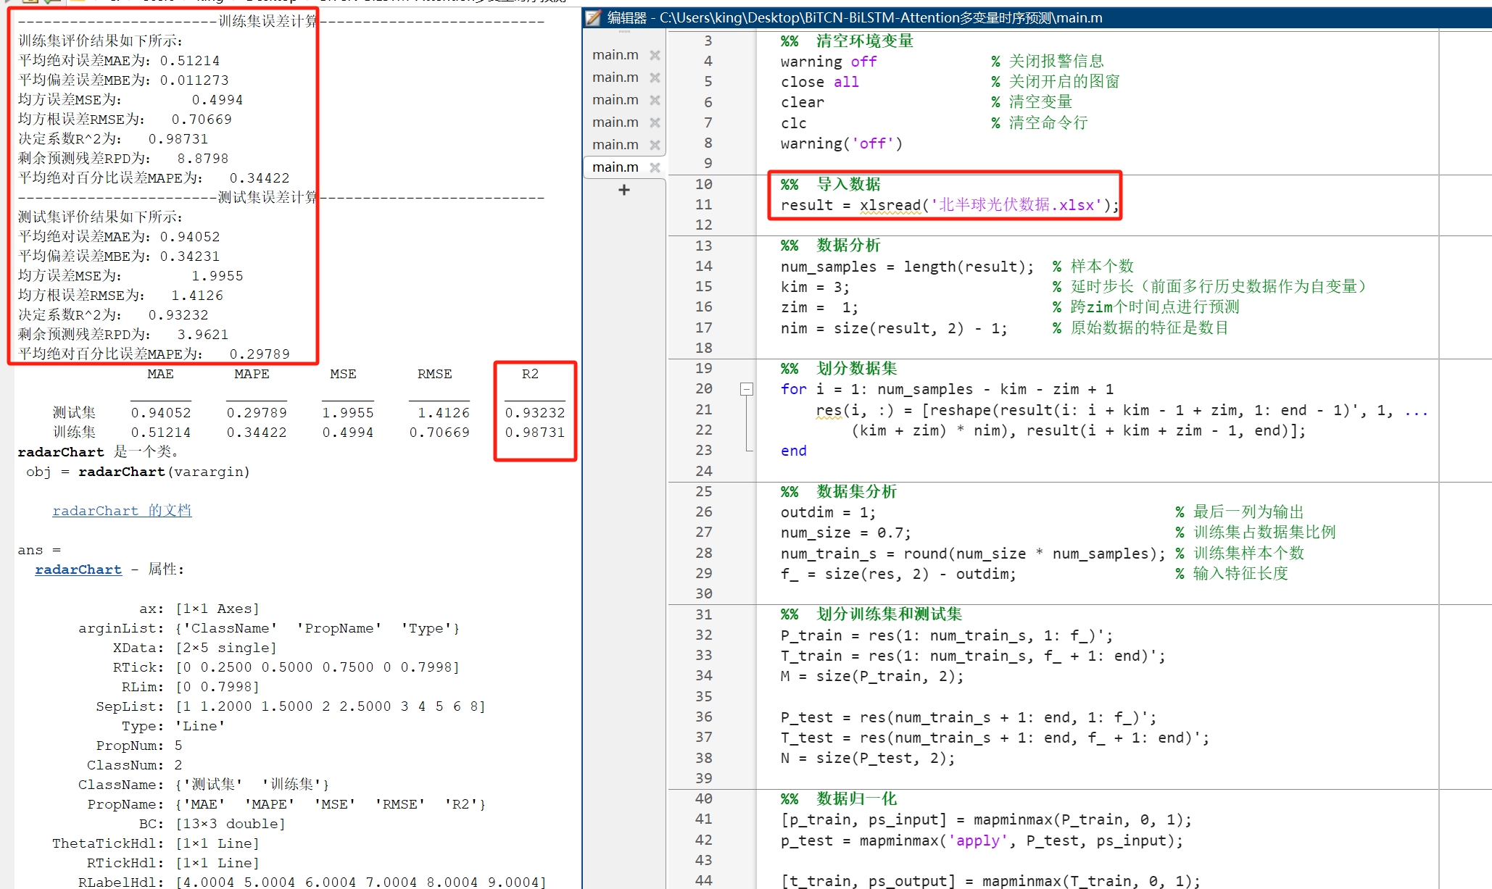The image size is (1492, 889).
Task: Click the back navigation arrow at top left
Action: click(7, 3)
